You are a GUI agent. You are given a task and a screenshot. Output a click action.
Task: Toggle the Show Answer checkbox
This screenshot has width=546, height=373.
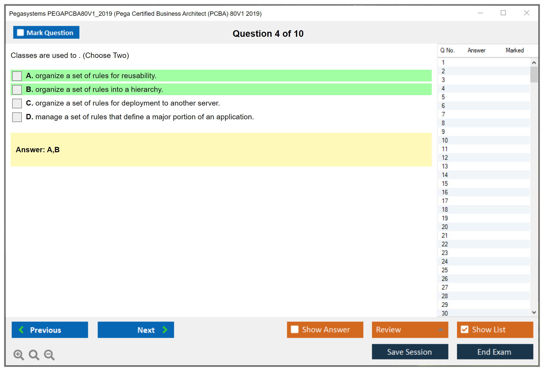point(295,329)
